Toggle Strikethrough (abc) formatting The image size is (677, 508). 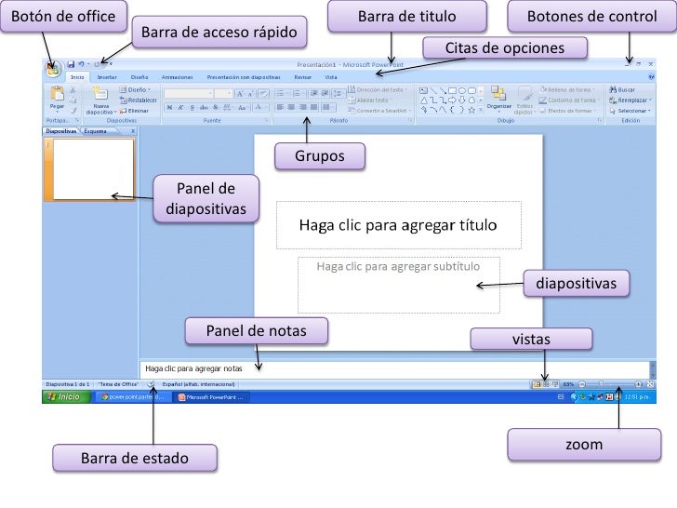[x=204, y=107]
